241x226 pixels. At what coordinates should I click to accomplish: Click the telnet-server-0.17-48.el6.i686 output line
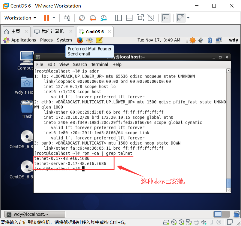point(70,163)
